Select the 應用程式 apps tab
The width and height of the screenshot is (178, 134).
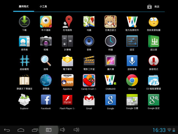[x=24, y=6]
